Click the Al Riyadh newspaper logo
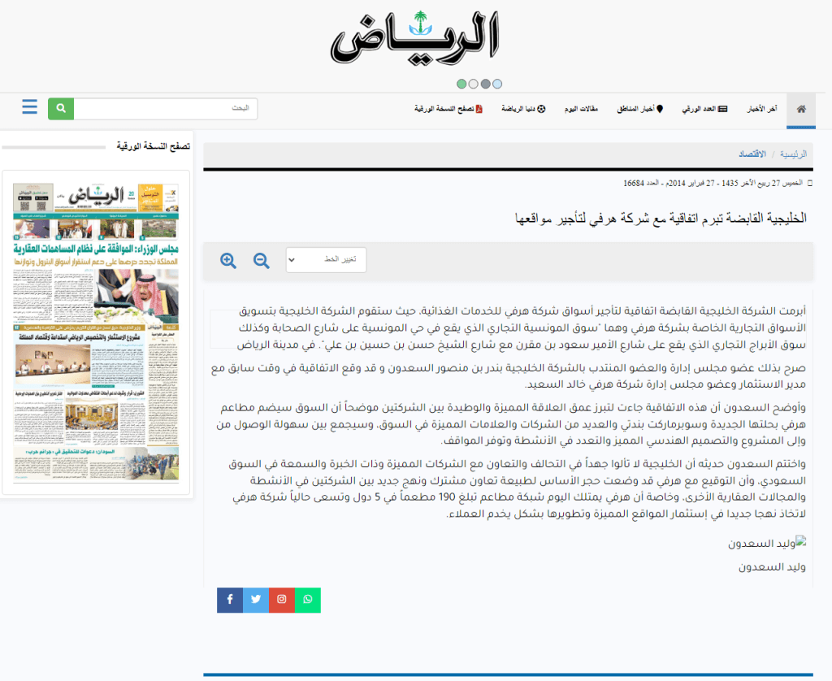832x681 pixels. 415,37
